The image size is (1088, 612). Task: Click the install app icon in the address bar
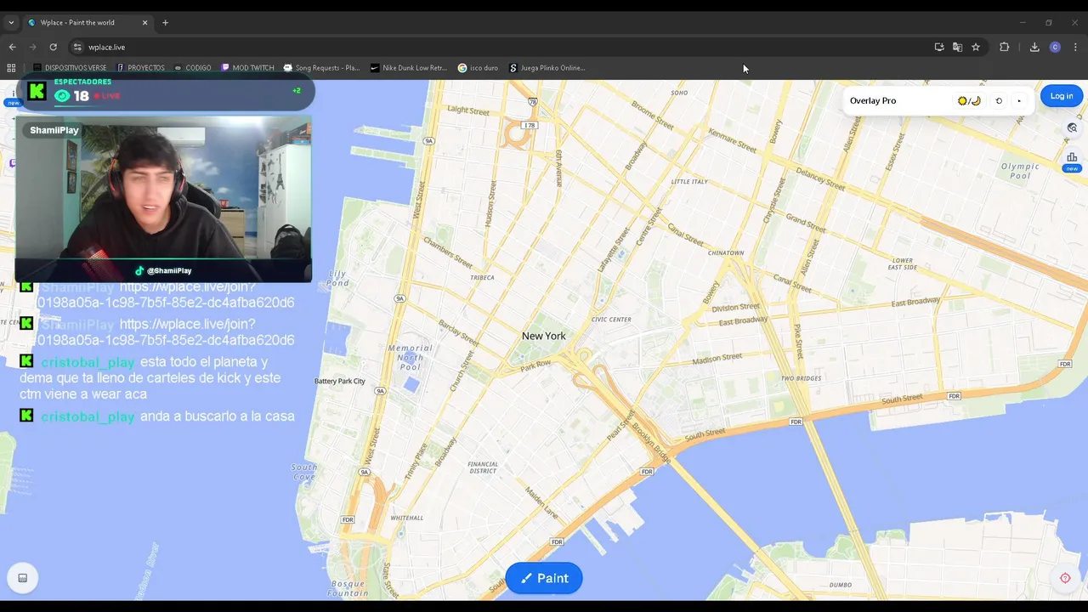[939, 47]
